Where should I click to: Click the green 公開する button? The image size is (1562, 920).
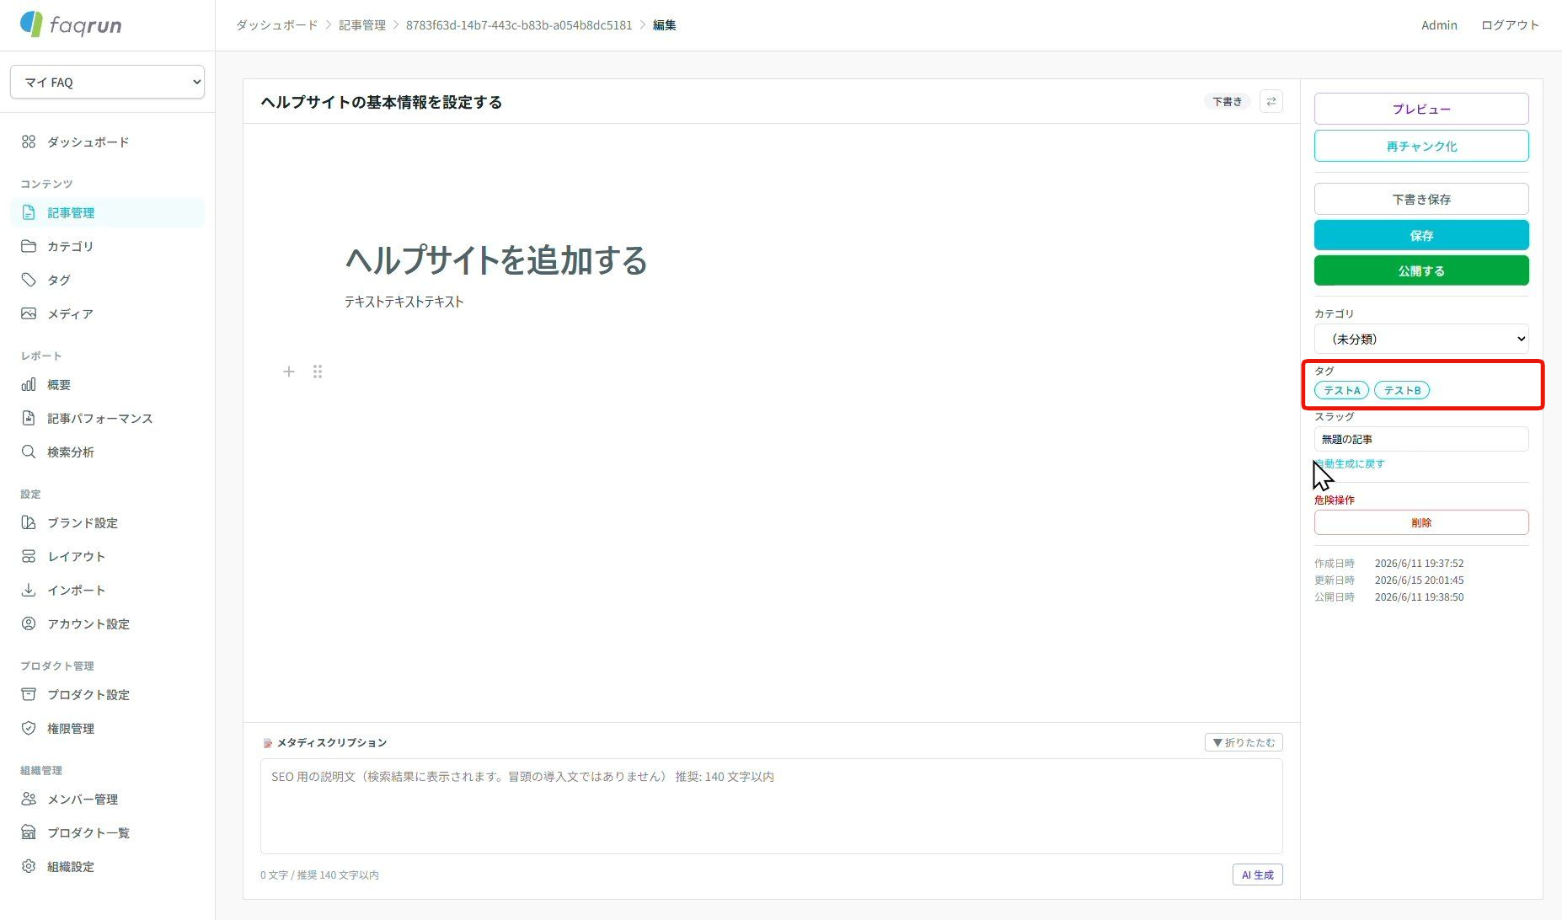point(1421,270)
